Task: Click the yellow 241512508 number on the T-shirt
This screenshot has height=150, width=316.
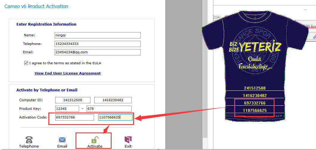Action: (255, 88)
